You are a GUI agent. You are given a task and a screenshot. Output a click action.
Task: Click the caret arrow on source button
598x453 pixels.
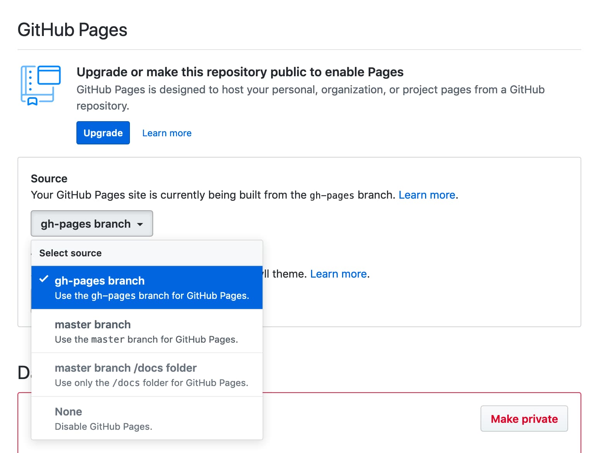coord(140,224)
